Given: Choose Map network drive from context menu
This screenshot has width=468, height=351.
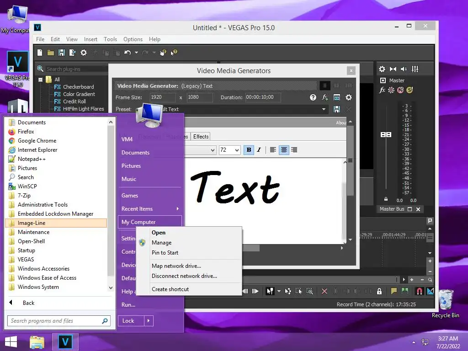Looking at the screenshot, I should tap(189, 266).
